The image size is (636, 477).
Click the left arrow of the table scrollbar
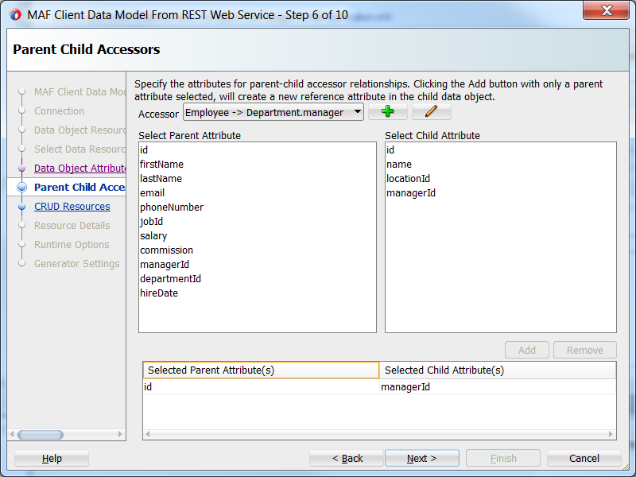click(148, 434)
